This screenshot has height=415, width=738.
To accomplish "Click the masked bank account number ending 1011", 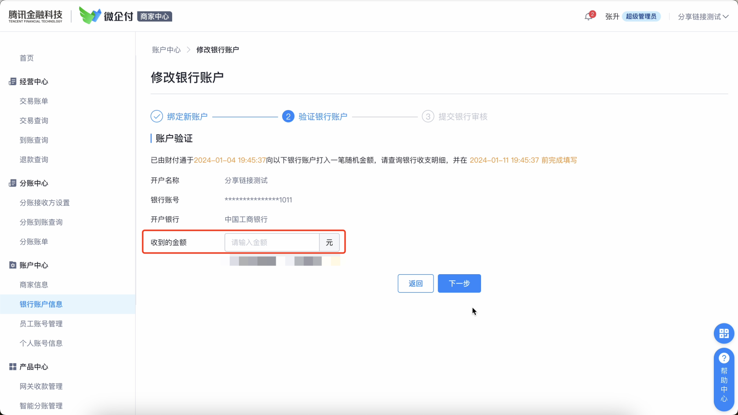I will pyautogui.click(x=258, y=200).
